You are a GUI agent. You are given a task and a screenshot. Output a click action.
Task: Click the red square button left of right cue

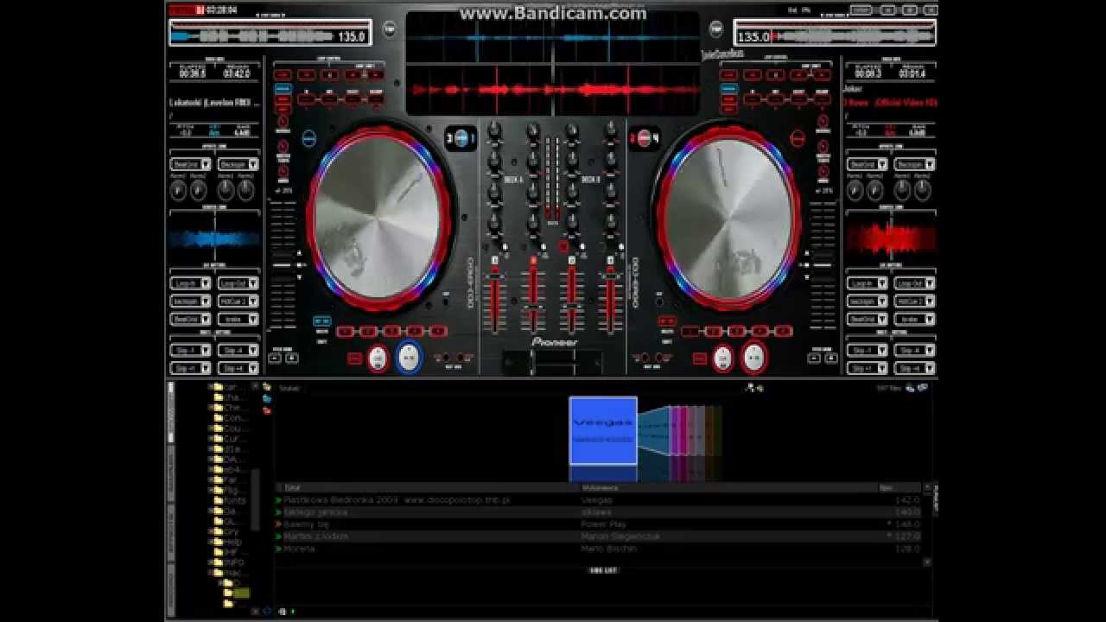click(700, 358)
